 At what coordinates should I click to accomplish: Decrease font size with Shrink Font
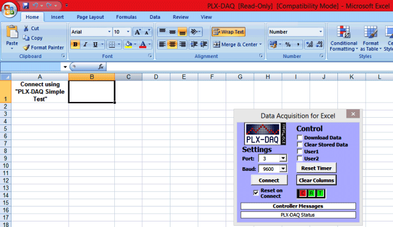tap(147, 32)
